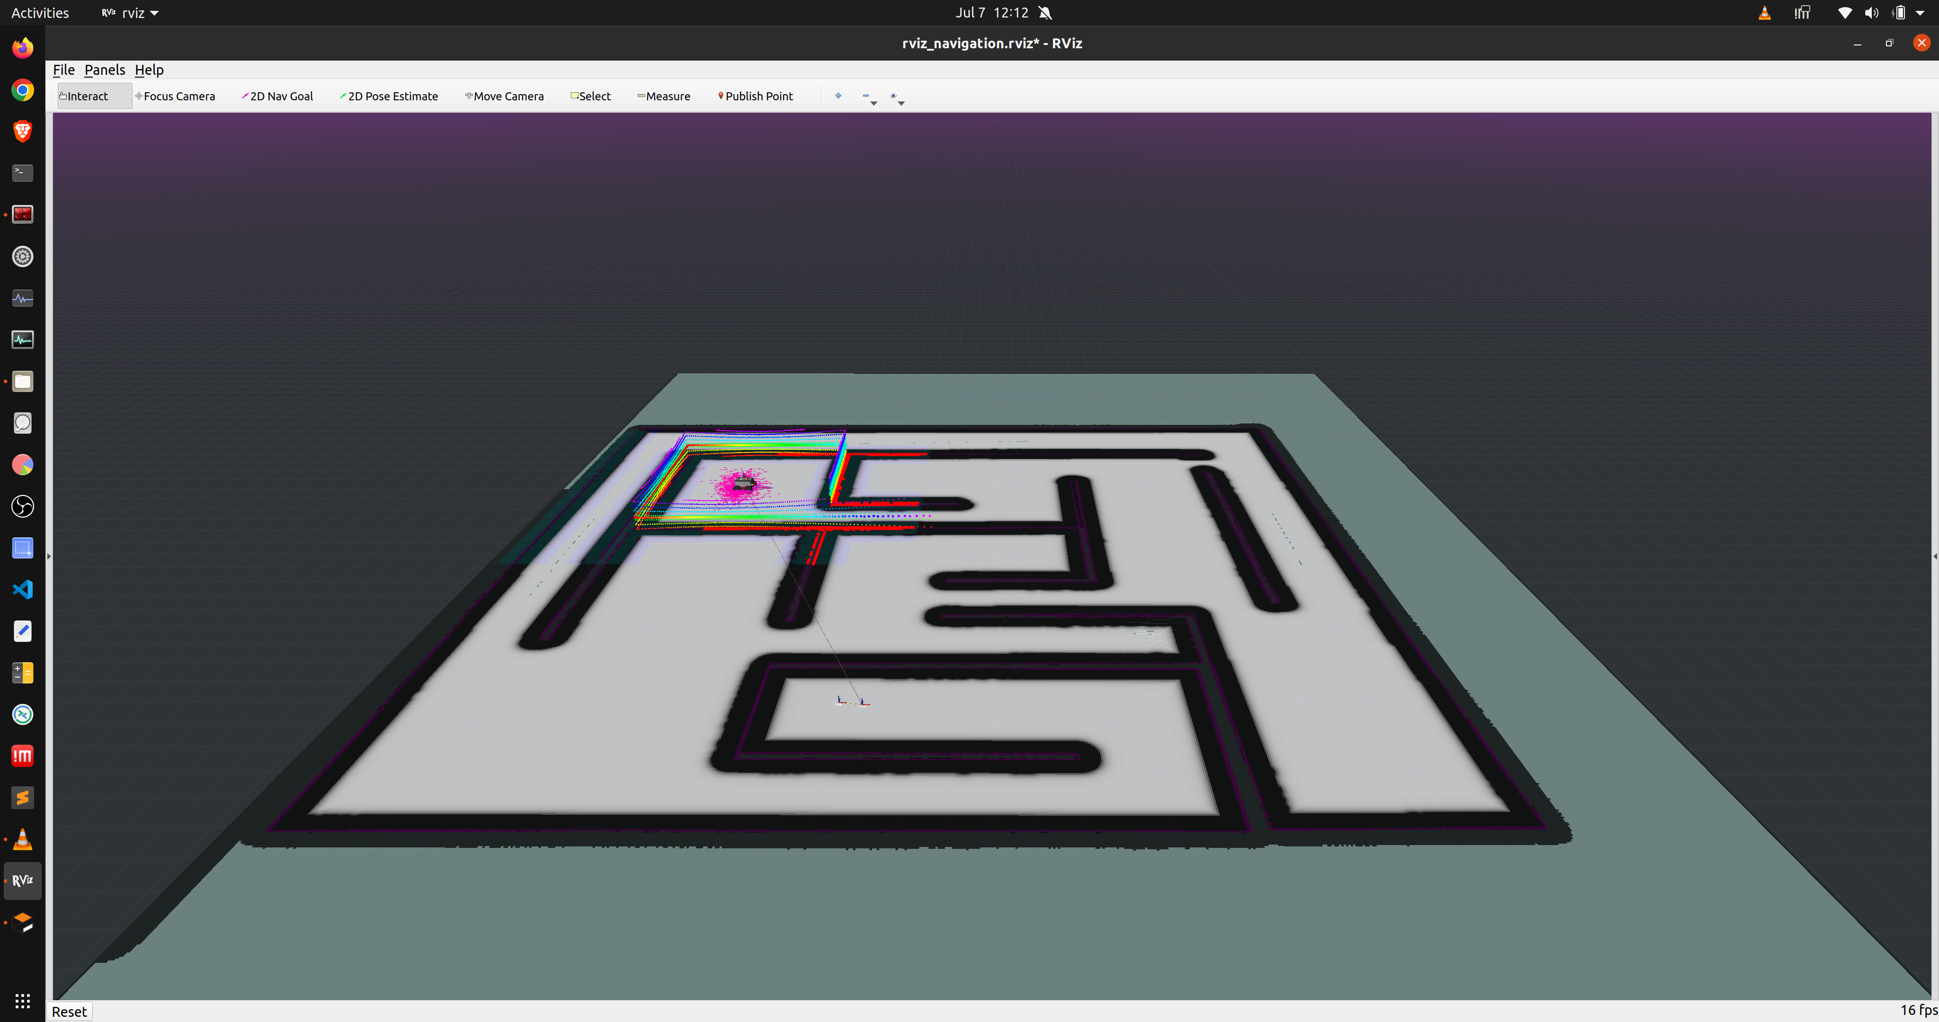Select the Publish Point tool
This screenshot has height=1022, width=1939.
pyautogui.click(x=755, y=97)
